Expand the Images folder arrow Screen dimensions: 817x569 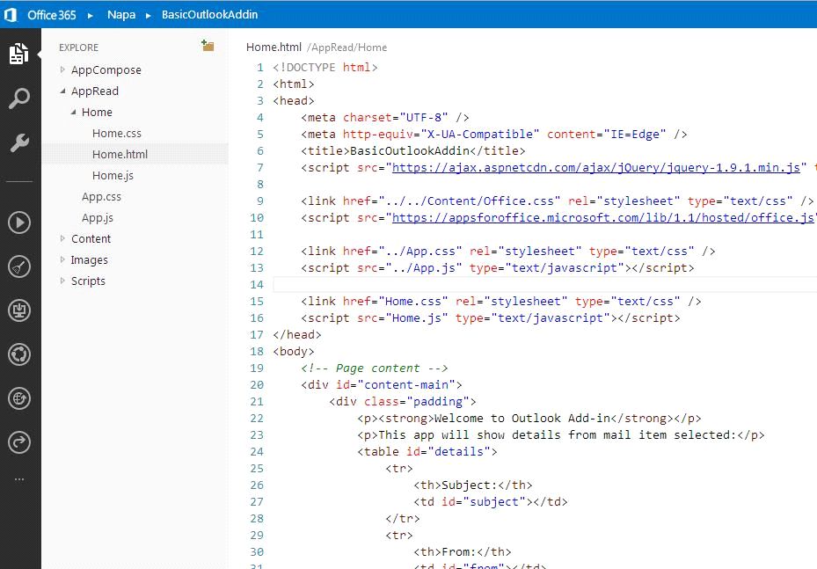coord(62,259)
